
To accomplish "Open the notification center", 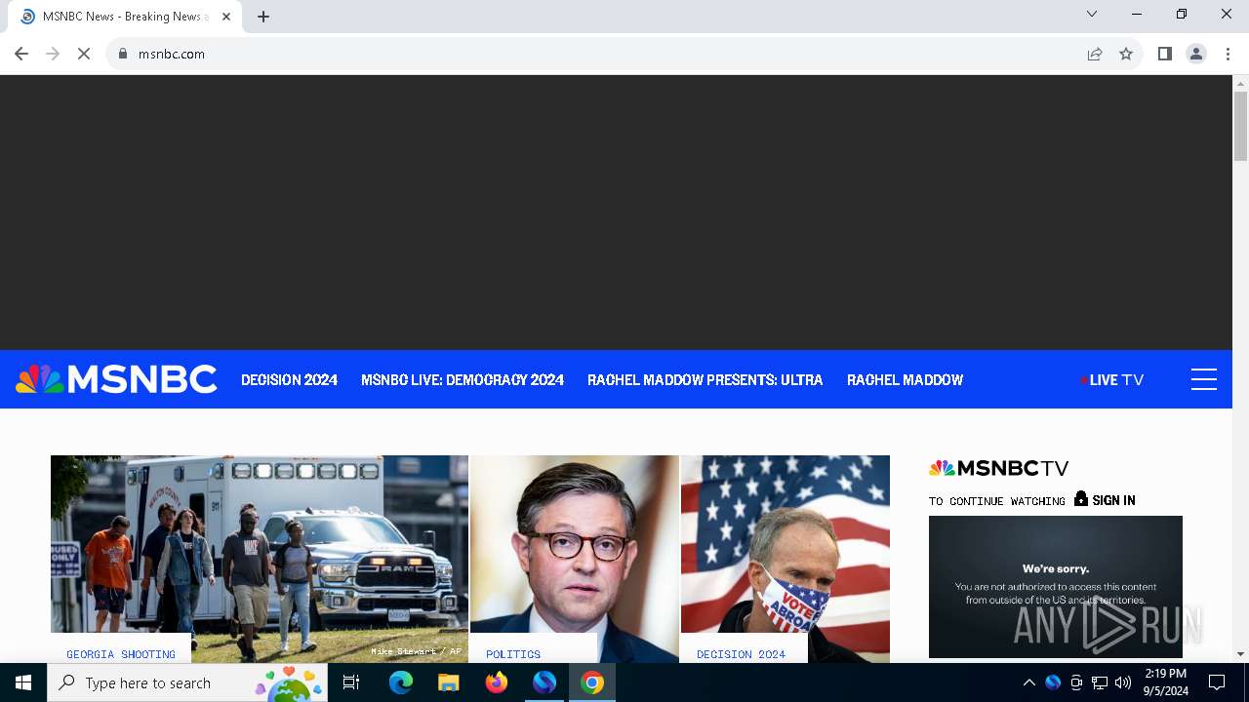I will (1217, 682).
